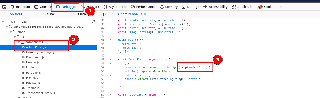Activate the element picker icon
The width and height of the screenshot is (320, 98).
tap(4, 7)
